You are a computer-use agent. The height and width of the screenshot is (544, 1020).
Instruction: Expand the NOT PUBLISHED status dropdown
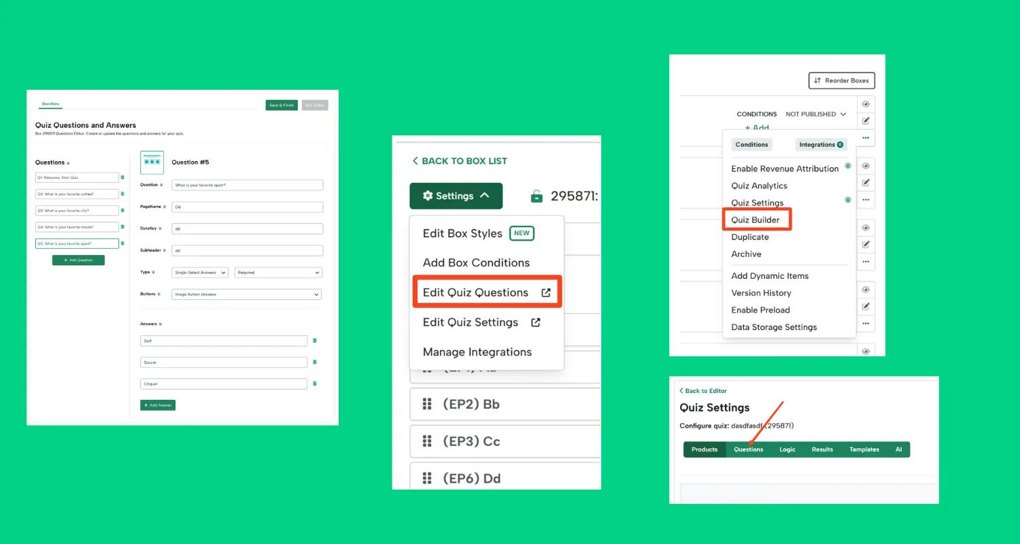pos(816,114)
